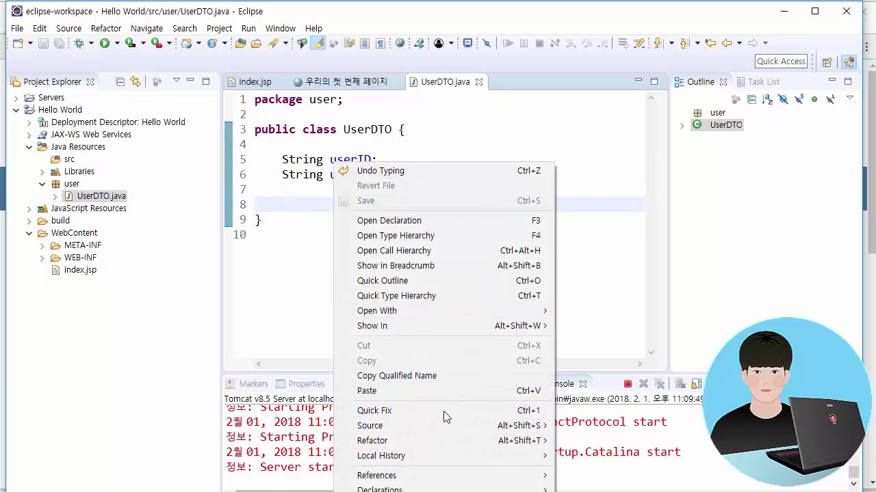
Task: Select index.jsp file in Project Explorer
Action: (x=74, y=270)
